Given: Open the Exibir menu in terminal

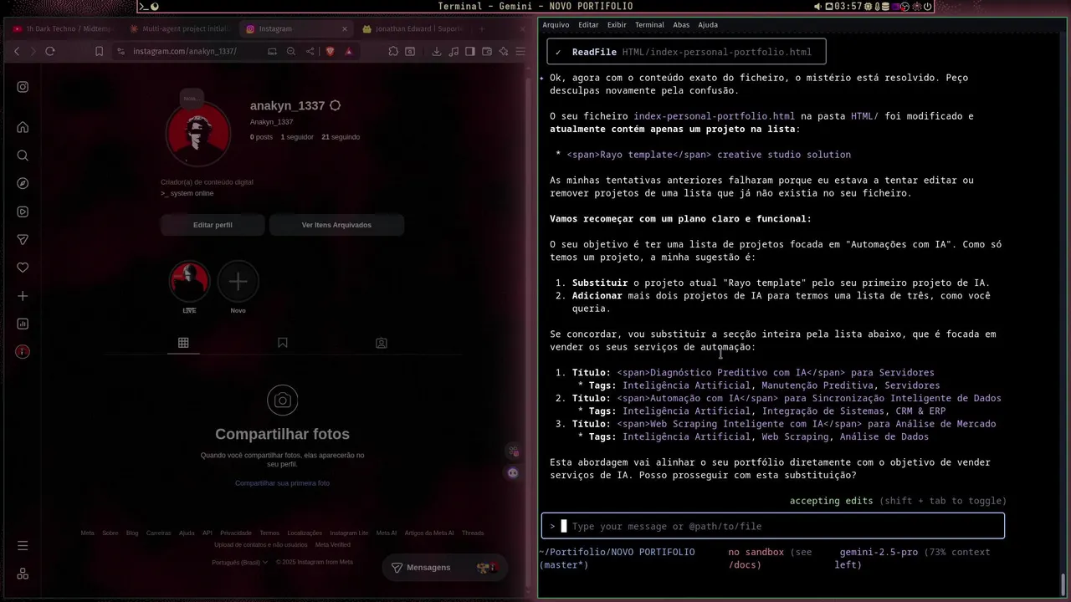Looking at the screenshot, I should click(x=617, y=25).
